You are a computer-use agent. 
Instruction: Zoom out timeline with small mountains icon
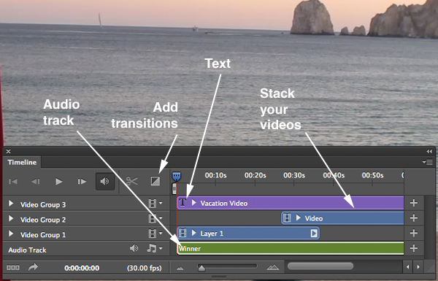click(180, 268)
